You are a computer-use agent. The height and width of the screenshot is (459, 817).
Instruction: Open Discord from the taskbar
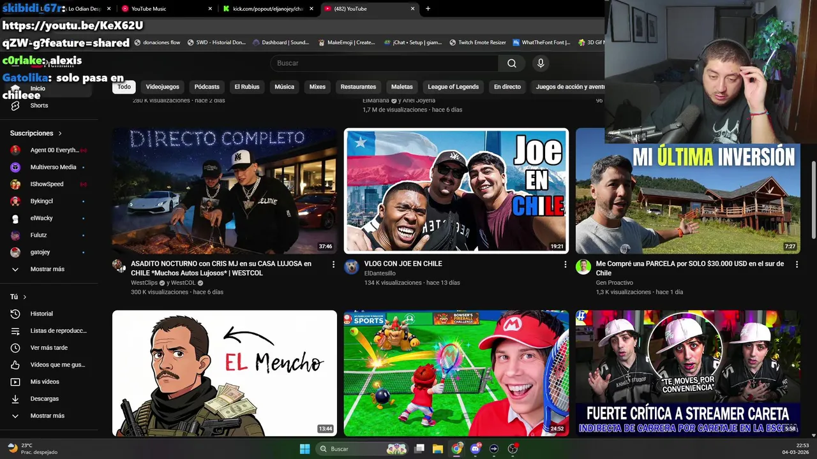click(475, 449)
